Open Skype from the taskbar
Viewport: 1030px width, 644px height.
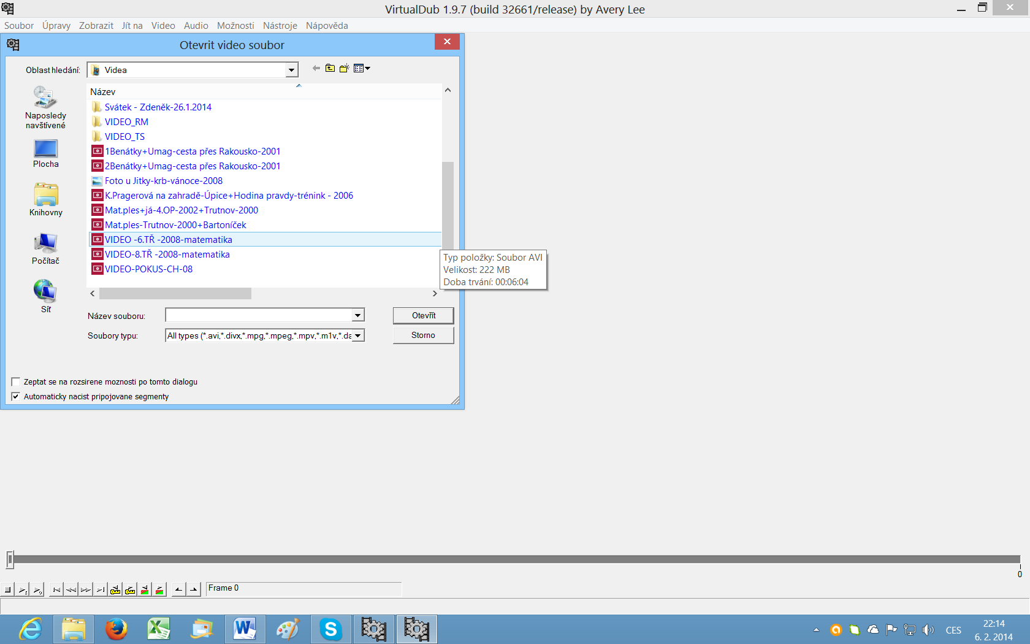(330, 629)
